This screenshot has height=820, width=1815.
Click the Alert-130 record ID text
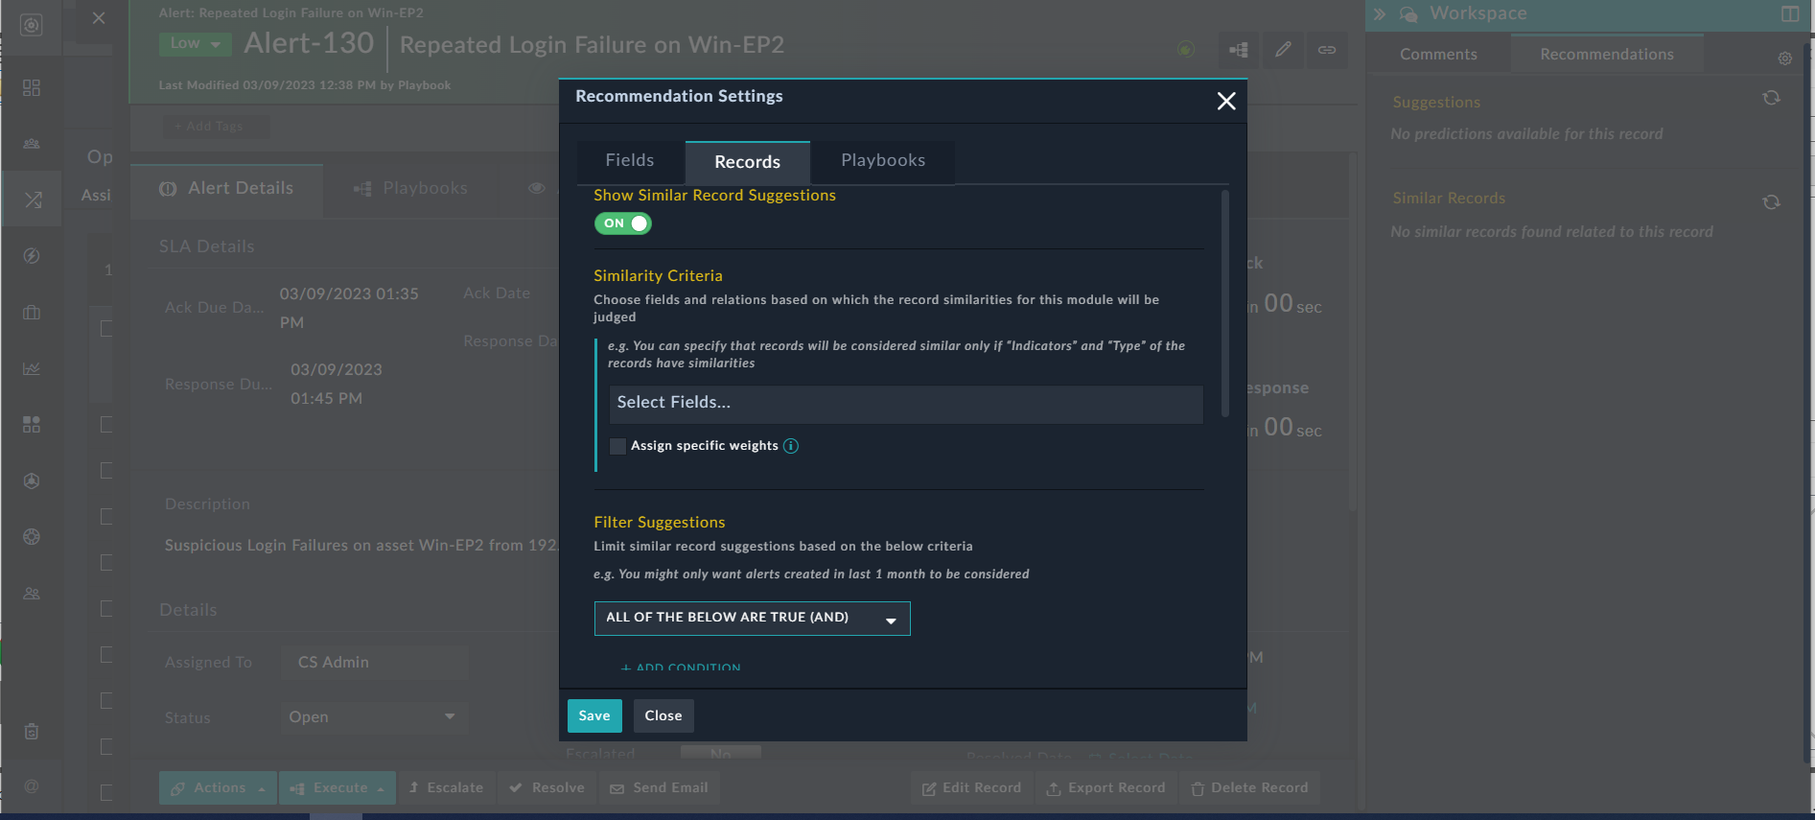point(309,43)
